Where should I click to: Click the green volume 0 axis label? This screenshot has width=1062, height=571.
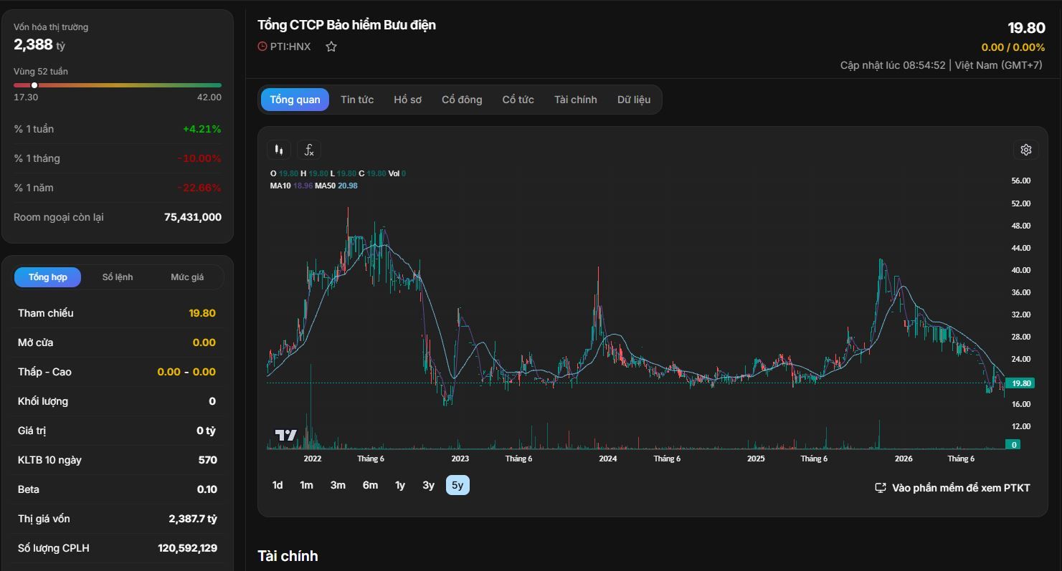pos(1014,445)
